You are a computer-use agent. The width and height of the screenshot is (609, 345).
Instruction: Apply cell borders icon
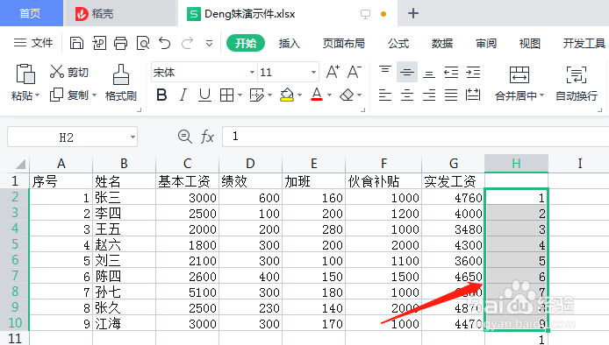tap(226, 95)
